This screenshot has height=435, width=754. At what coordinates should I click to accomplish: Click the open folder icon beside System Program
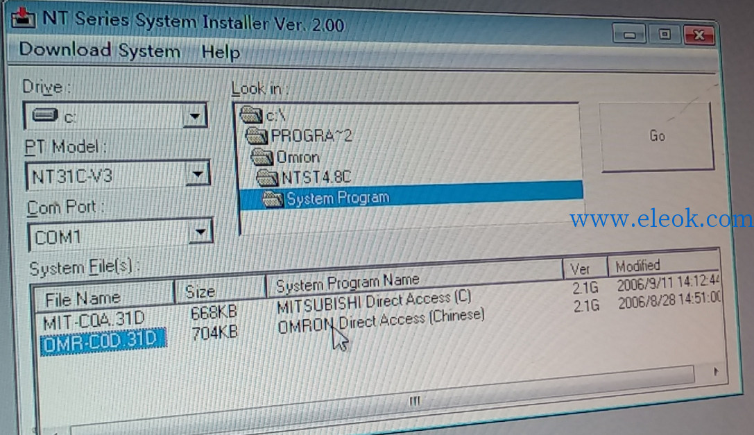pyautogui.click(x=273, y=198)
